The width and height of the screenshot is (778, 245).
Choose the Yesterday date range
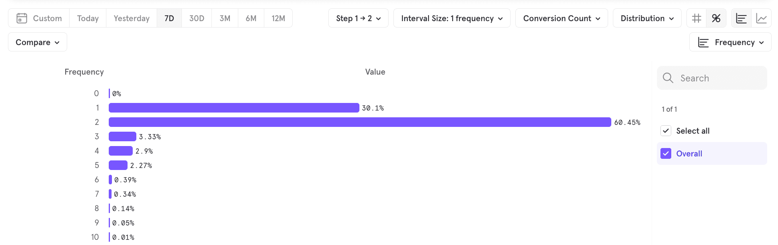point(132,18)
